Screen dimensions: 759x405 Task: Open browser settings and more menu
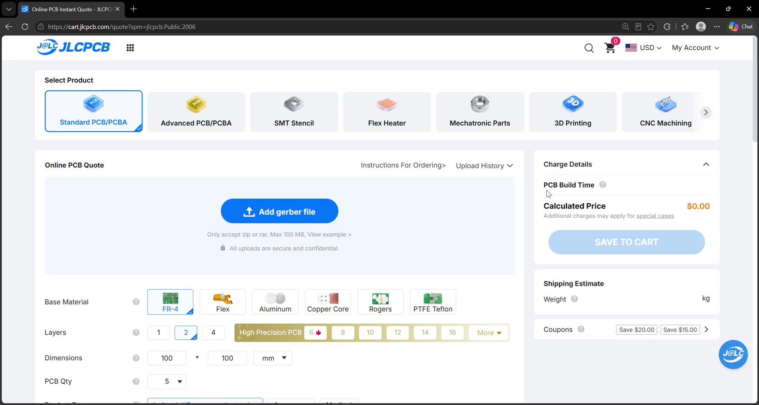pos(717,26)
